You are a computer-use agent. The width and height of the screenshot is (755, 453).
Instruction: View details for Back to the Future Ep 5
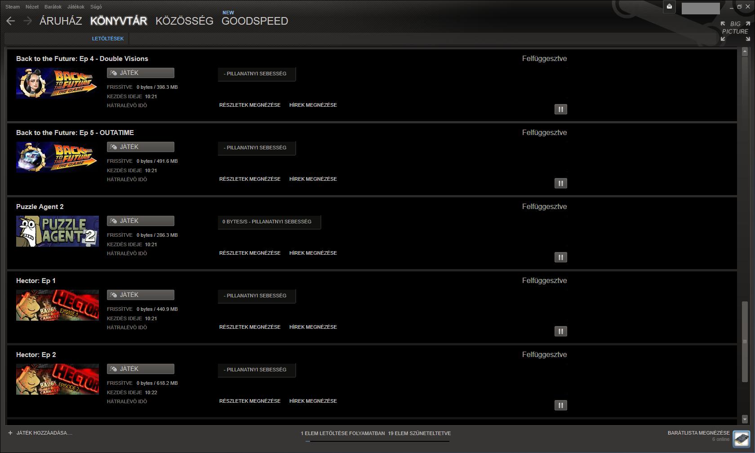(250, 179)
